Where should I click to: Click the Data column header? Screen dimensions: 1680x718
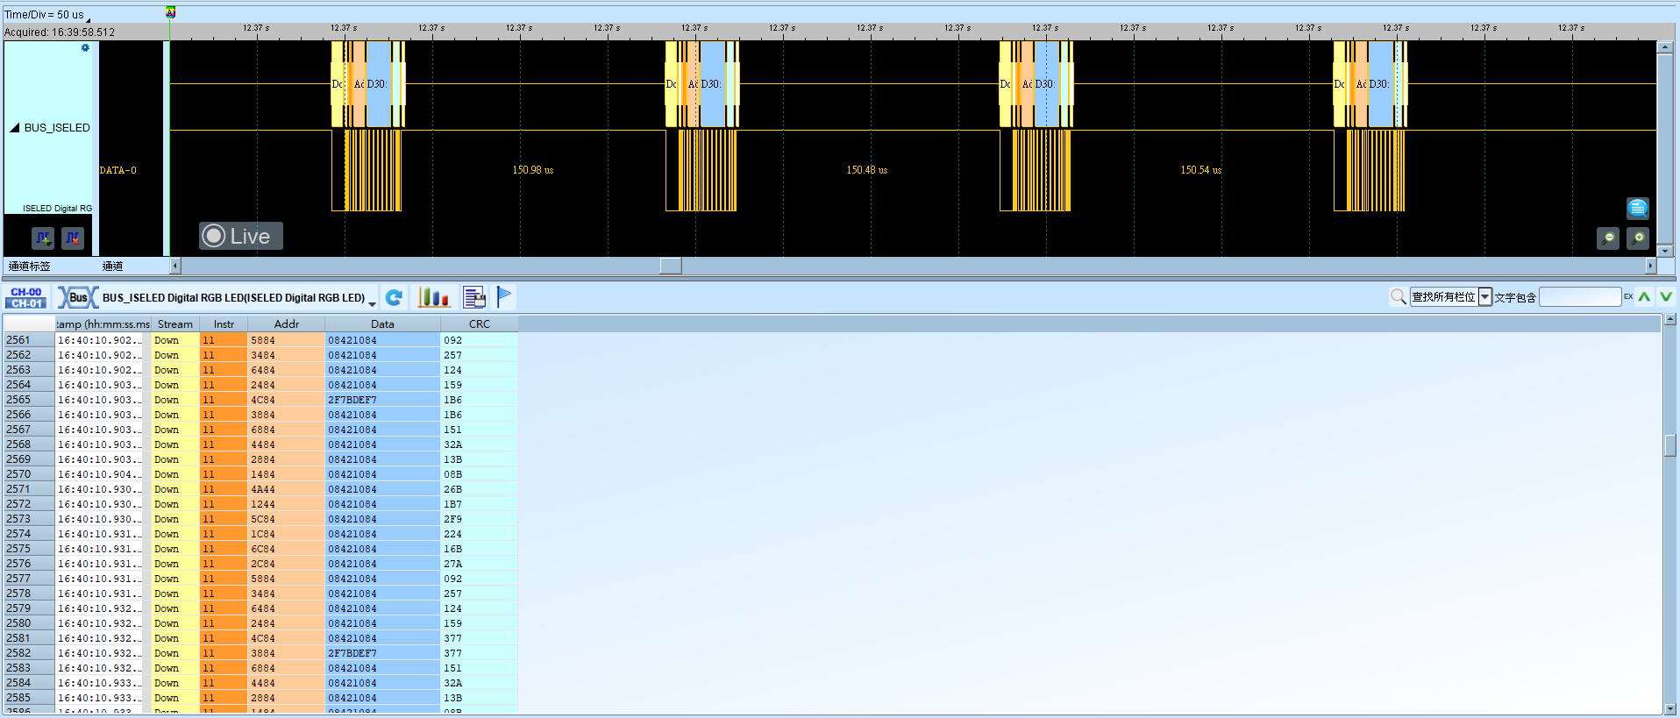pos(382,324)
